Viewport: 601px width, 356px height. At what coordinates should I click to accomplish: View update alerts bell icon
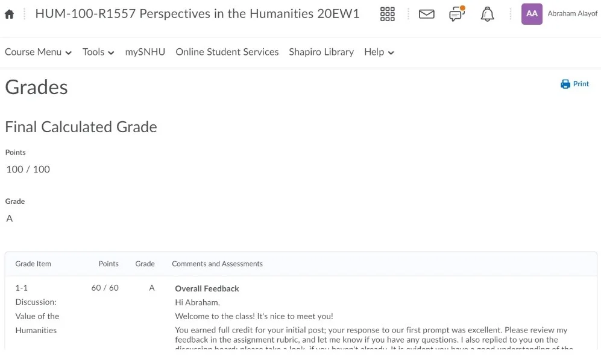pos(487,14)
